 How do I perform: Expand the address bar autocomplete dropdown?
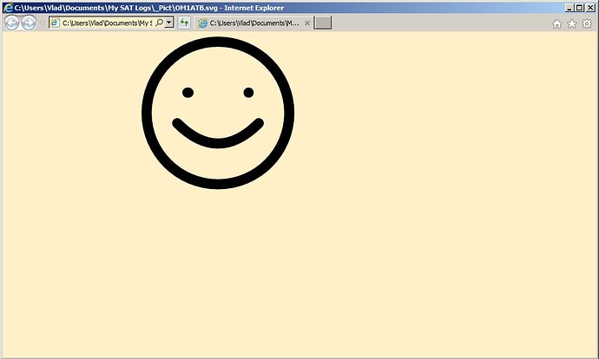pos(169,23)
